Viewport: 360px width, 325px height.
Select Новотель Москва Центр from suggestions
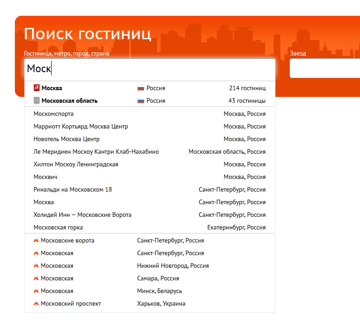67,139
